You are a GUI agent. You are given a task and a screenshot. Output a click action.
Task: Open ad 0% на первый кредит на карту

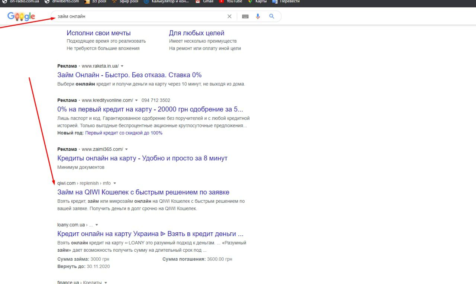(x=150, y=110)
